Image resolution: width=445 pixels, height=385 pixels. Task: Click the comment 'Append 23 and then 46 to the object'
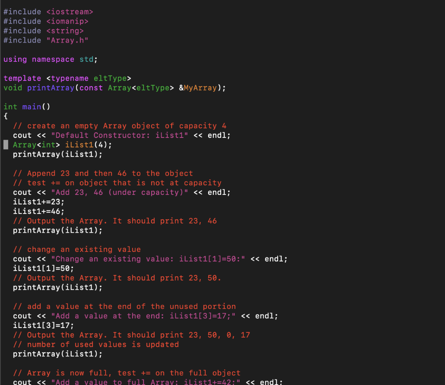pyautogui.click(x=103, y=173)
